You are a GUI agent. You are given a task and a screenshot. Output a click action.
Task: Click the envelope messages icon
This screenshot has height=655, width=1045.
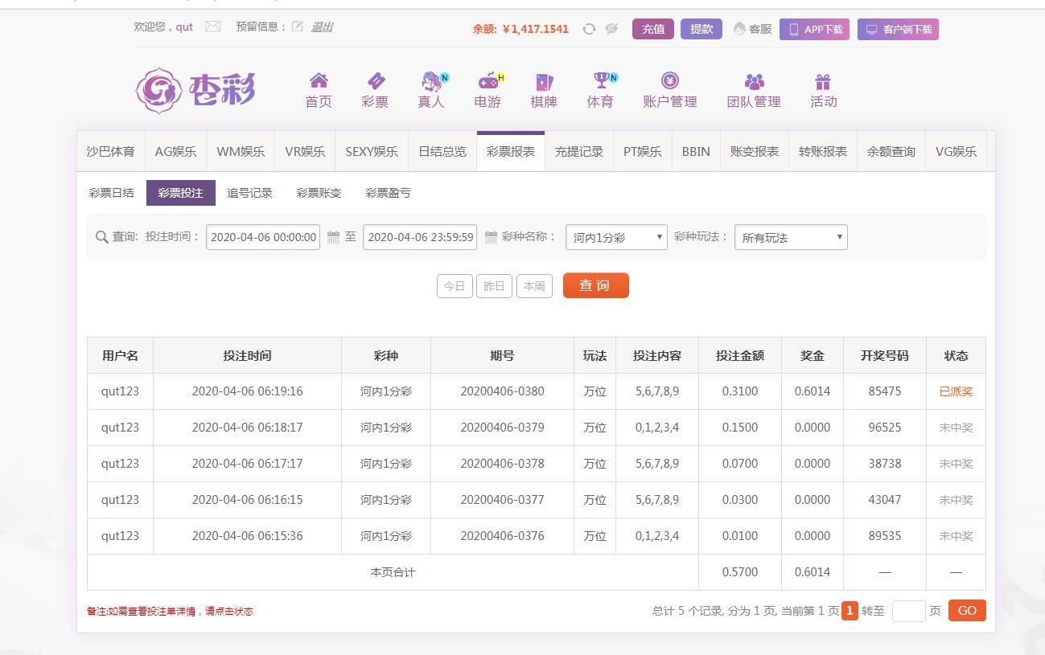point(212,27)
